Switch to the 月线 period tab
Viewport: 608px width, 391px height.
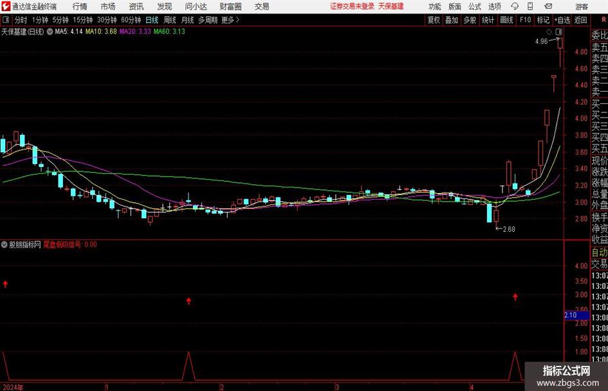[187, 20]
